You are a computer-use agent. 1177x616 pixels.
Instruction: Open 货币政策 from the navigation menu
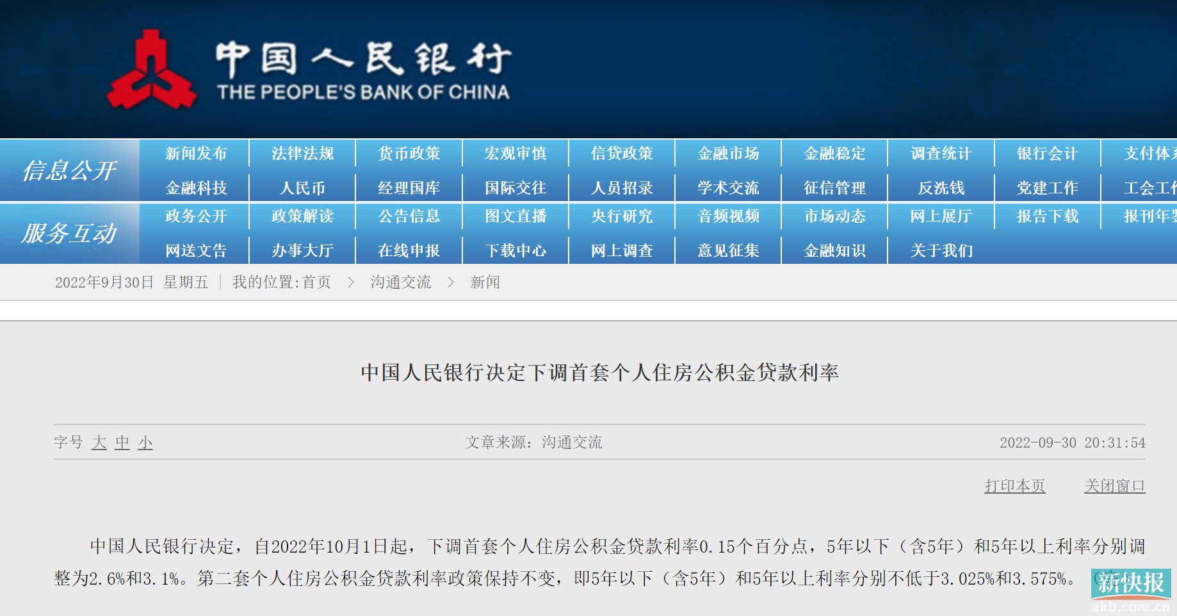click(x=408, y=153)
